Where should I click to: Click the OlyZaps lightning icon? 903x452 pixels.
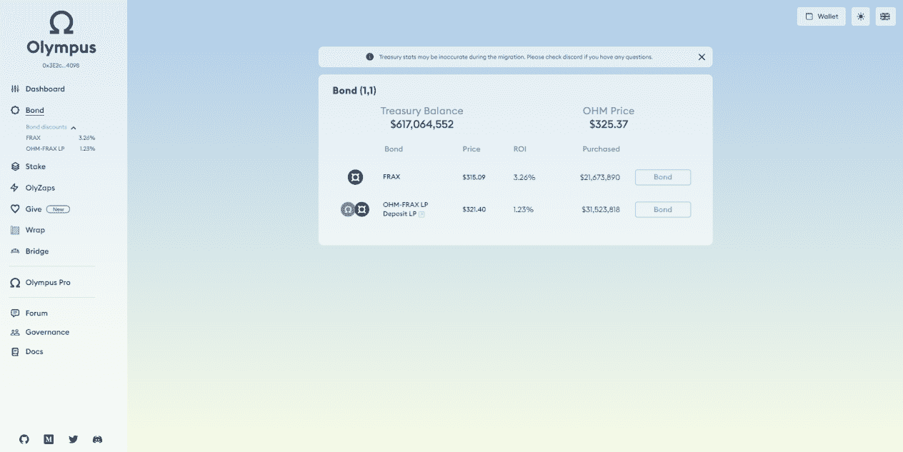15,188
